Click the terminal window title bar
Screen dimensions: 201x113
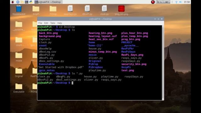(100, 19)
